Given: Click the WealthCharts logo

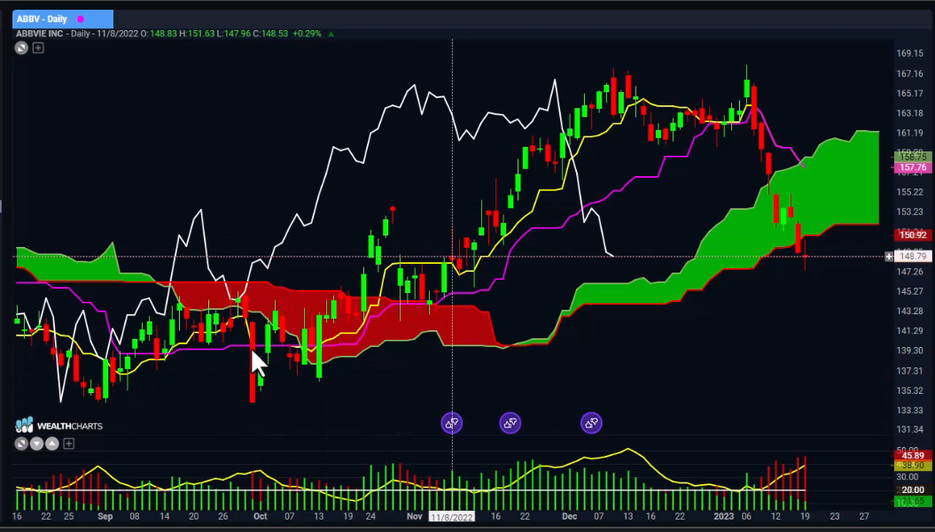Looking at the screenshot, I should (59, 426).
